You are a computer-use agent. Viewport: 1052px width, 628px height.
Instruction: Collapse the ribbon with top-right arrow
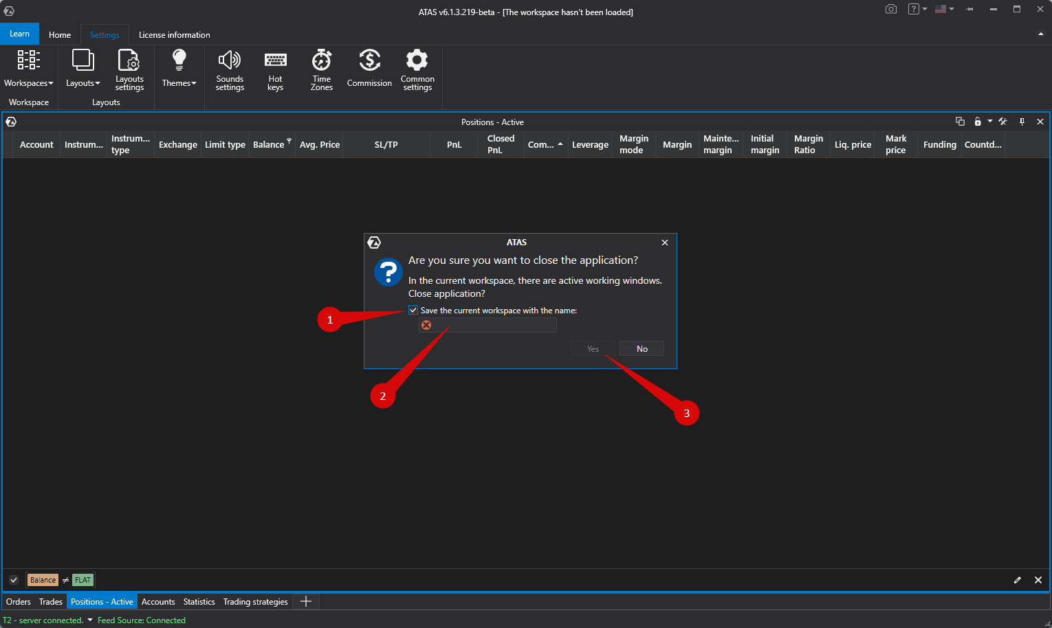tap(1040, 34)
